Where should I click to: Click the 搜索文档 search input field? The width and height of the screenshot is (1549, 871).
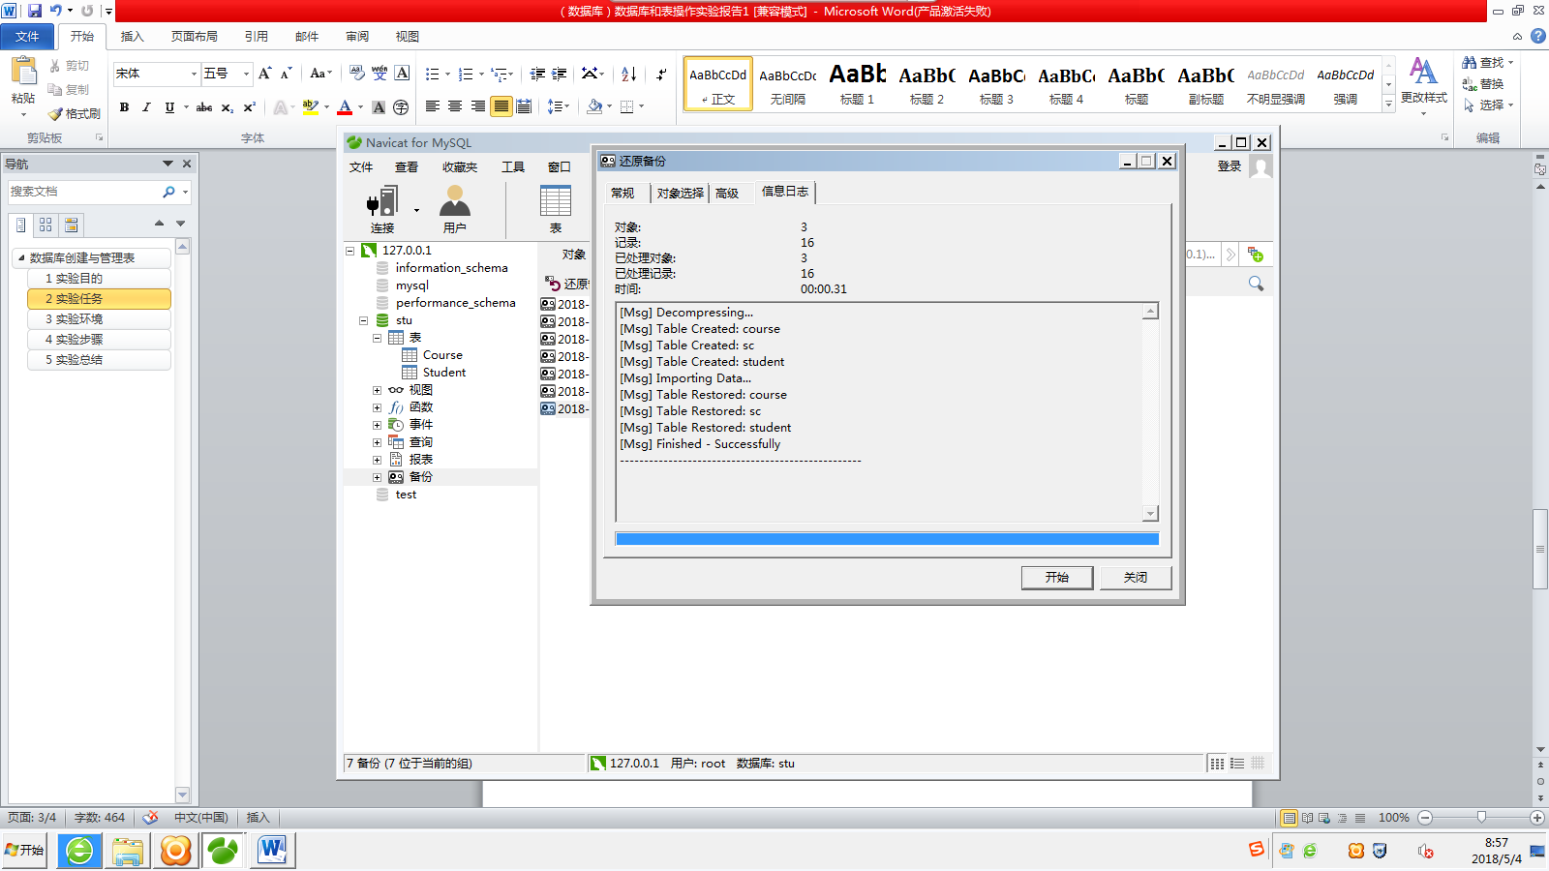pos(84,192)
